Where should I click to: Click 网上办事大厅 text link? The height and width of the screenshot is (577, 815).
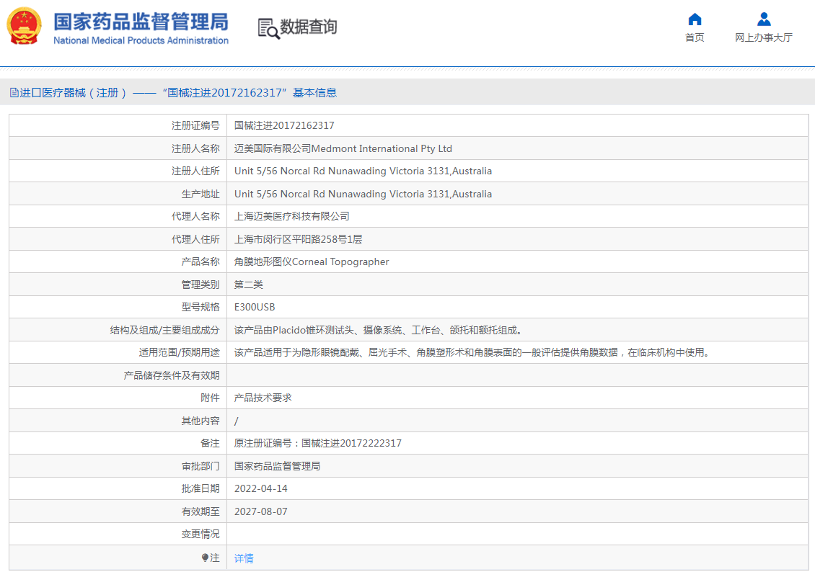764,37
